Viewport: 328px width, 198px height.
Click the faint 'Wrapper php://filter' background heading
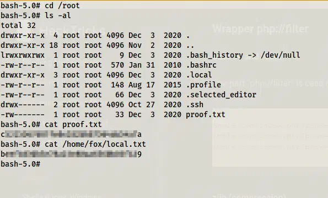[x=260, y=29]
